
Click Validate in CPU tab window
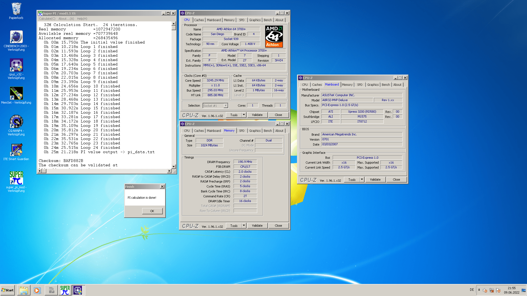[x=257, y=115]
